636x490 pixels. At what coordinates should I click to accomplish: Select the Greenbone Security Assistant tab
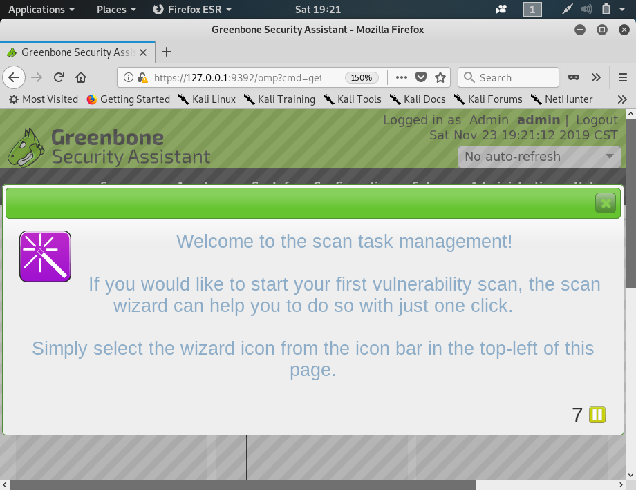click(x=77, y=52)
